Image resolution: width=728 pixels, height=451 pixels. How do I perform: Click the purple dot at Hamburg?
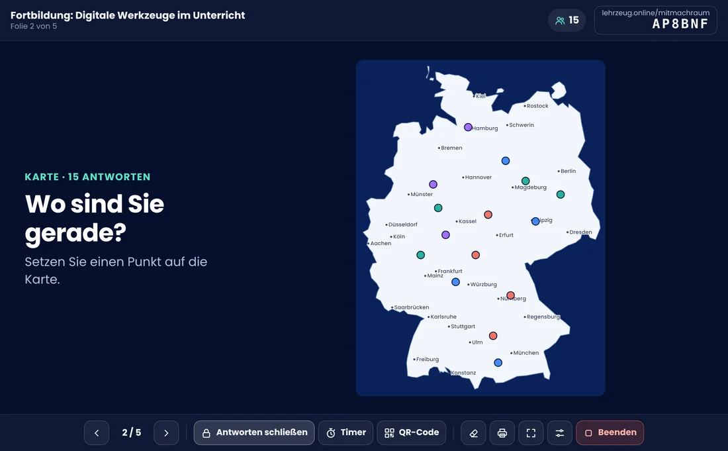pyautogui.click(x=468, y=127)
